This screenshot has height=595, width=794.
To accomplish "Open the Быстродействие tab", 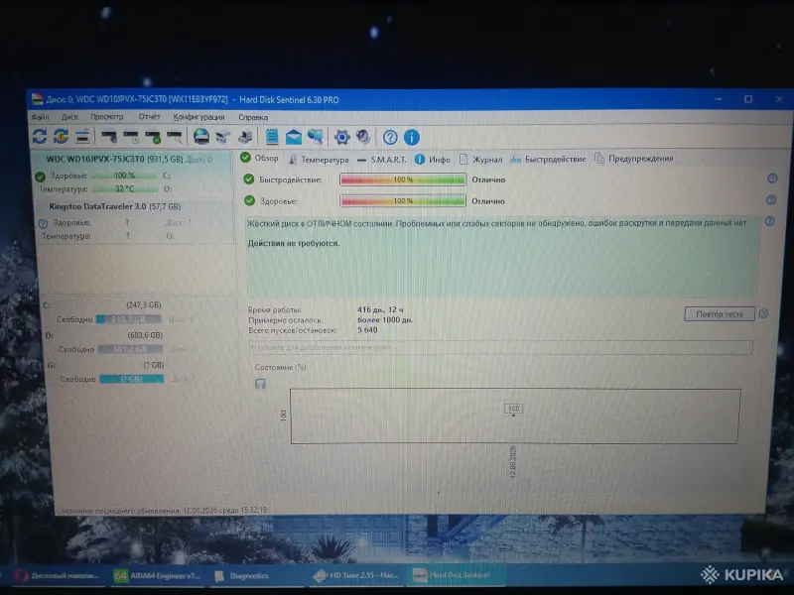I will pyautogui.click(x=548, y=159).
